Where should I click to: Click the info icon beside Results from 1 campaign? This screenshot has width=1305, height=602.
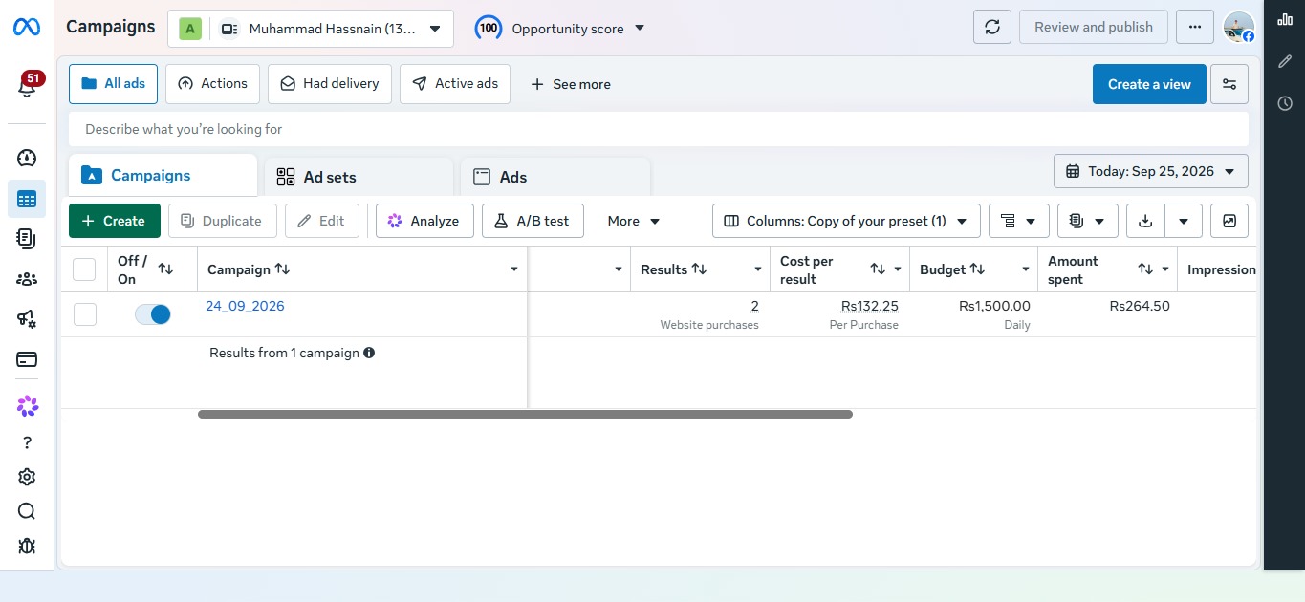coord(369,353)
